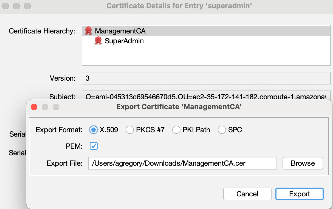Click empty area below SuperAdmin in hierarchy
This screenshot has width=333, height=209.
pyautogui.click(x=206, y=56)
